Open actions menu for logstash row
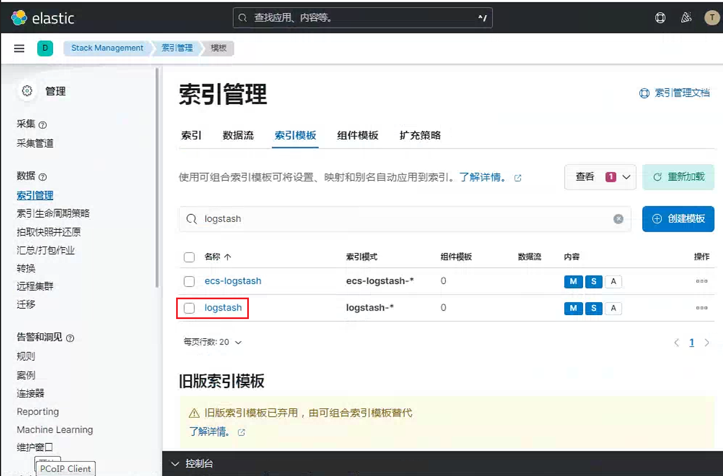The width and height of the screenshot is (723, 476). tap(702, 308)
